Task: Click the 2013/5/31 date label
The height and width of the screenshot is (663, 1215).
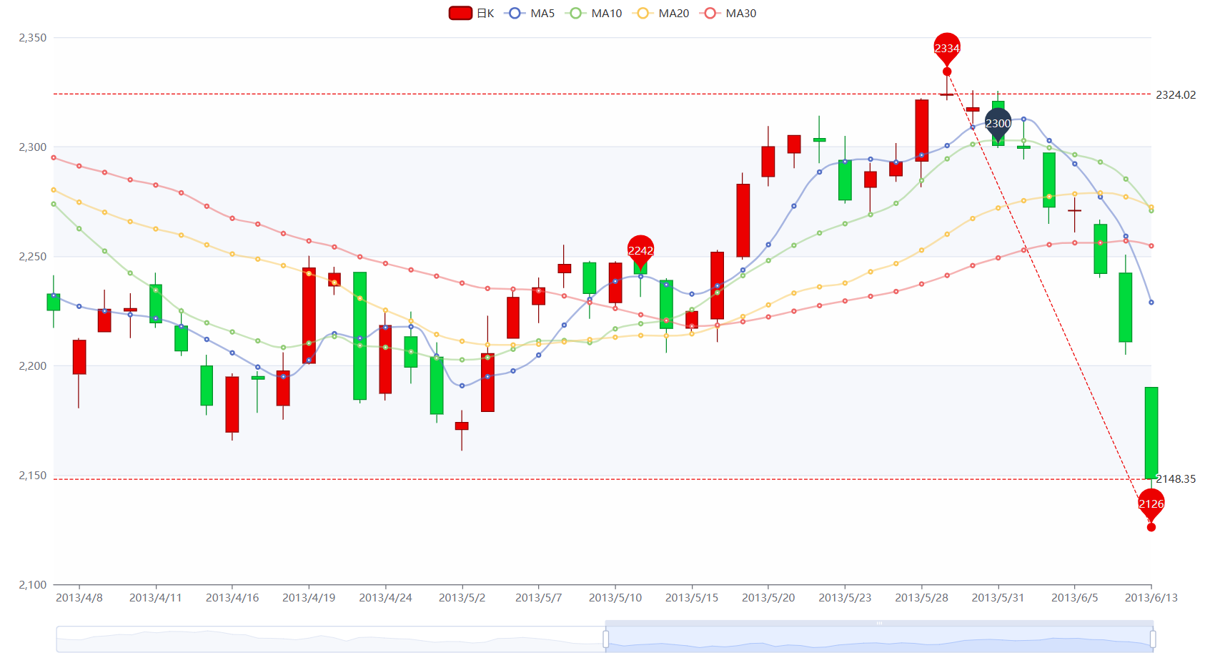Action: pos(998,598)
